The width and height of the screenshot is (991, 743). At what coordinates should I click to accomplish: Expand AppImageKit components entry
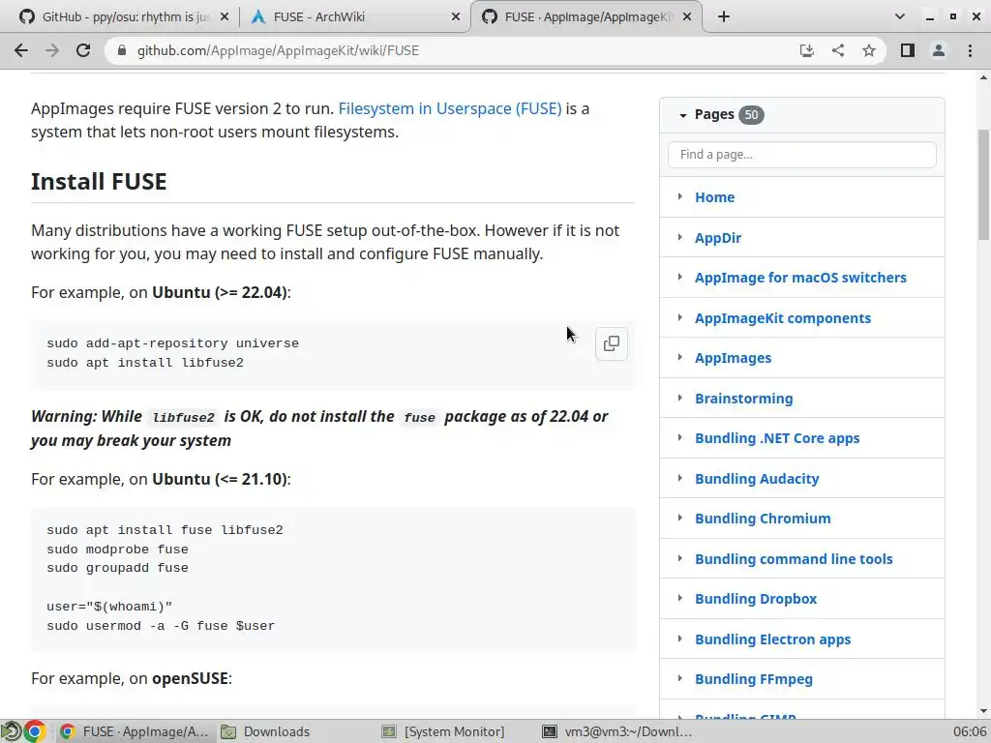coord(680,317)
